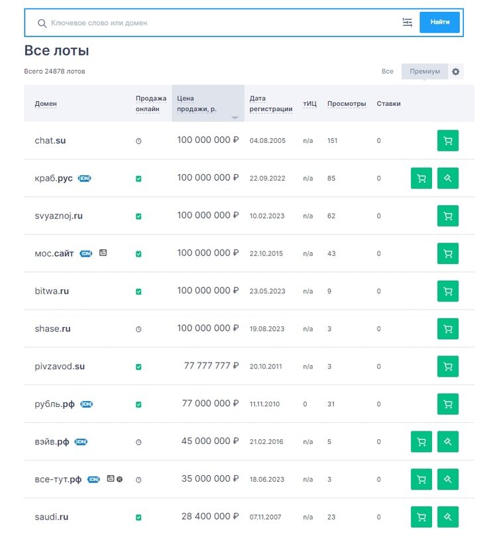Add рубль.рф to cart
The height and width of the screenshot is (534, 491).
[448, 404]
